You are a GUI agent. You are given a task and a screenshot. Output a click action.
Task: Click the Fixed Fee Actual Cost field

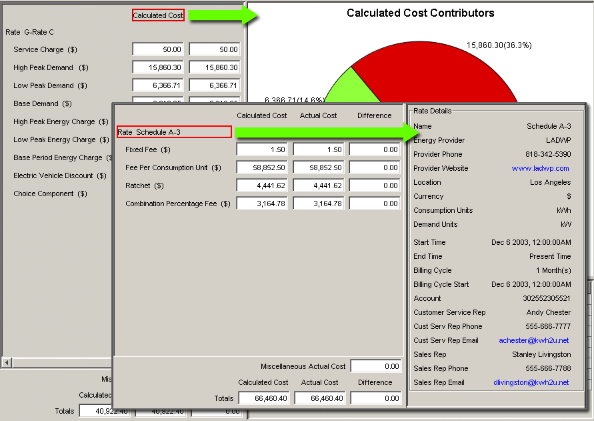click(319, 149)
